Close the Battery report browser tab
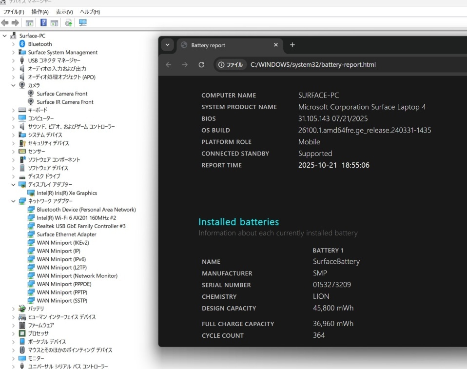467x369 pixels. click(275, 45)
